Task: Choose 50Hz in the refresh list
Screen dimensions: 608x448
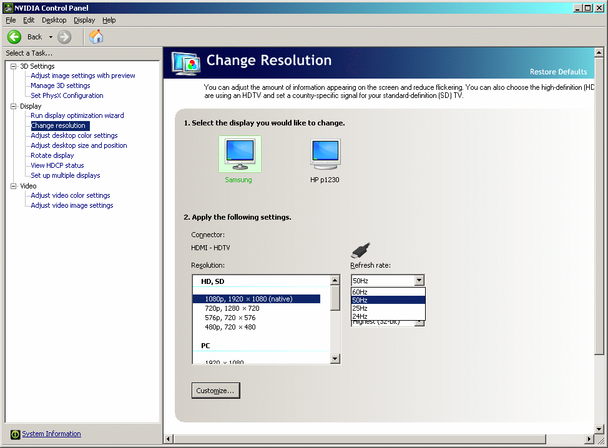Action: pyautogui.click(x=388, y=300)
